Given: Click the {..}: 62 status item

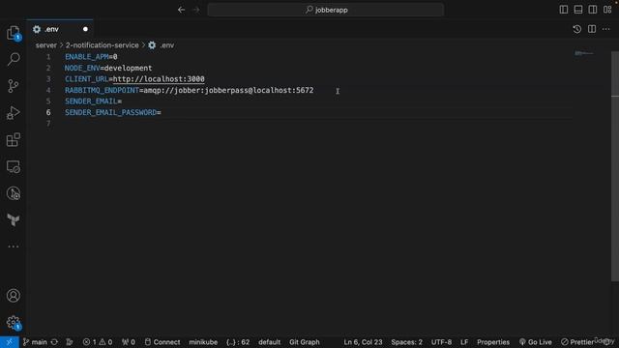Looking at the screenshot, I should pyautogui.click(x=238, y=342).
